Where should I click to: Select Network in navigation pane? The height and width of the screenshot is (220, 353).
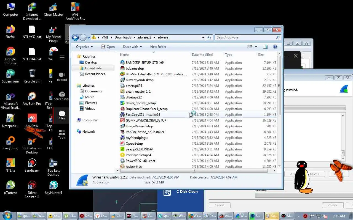[89, 132]
